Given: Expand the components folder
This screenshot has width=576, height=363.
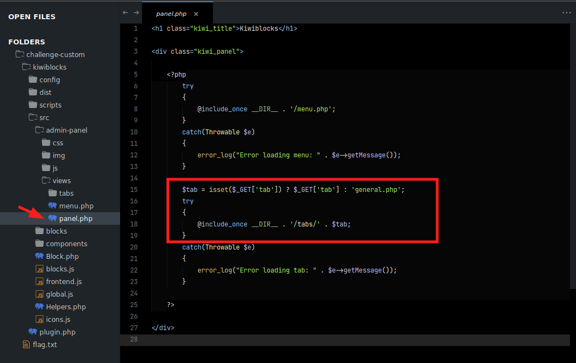Looking at the screenshot, I should (61, 243).
